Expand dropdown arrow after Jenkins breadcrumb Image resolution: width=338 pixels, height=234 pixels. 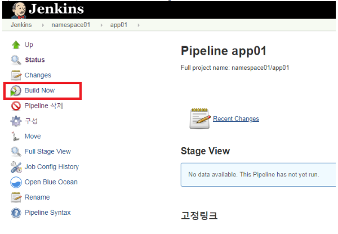coord(43,25)
